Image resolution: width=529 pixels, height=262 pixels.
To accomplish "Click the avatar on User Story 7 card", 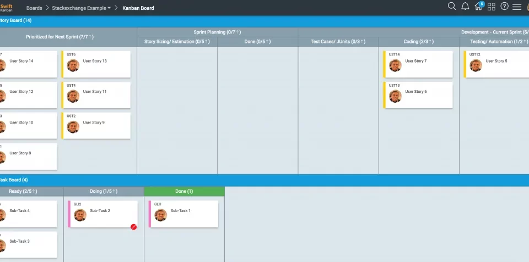I will click(x=395, y=65).
